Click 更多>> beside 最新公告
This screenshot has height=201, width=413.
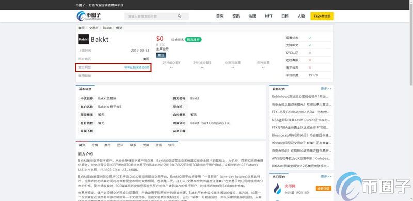(326, 89)
